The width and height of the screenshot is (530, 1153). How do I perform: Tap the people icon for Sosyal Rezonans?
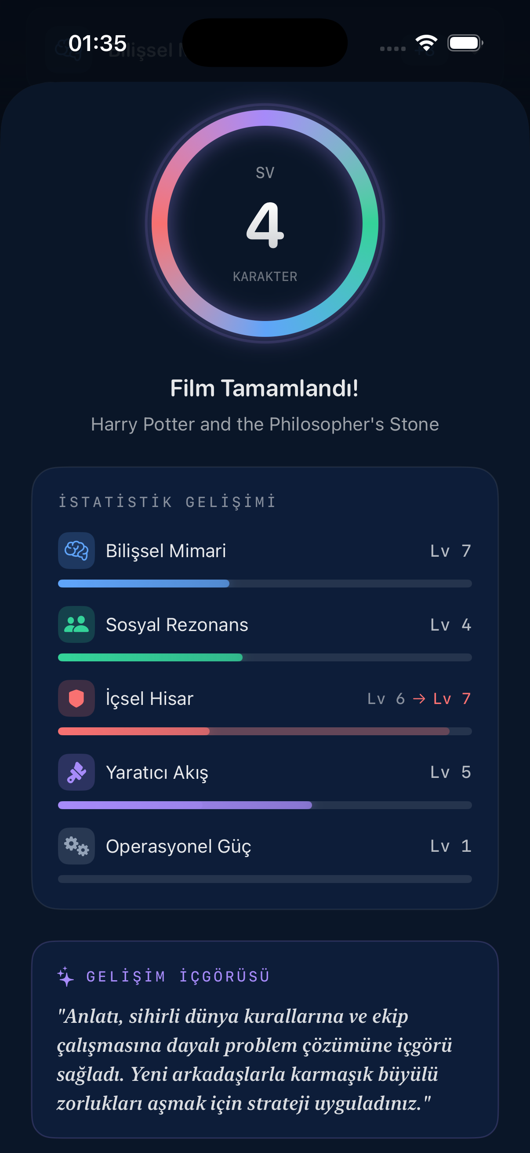(76, 624)
